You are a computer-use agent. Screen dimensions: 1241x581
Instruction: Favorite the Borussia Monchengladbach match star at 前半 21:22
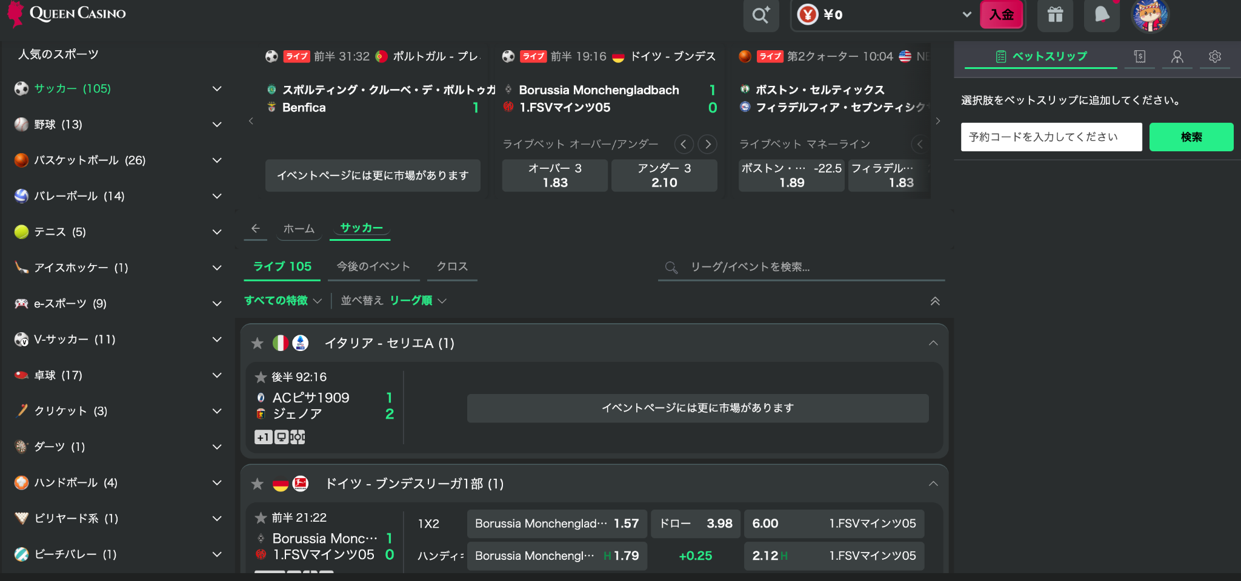click(x=261, y=517)
